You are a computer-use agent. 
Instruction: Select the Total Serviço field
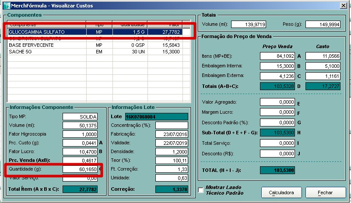coord(277,143)
